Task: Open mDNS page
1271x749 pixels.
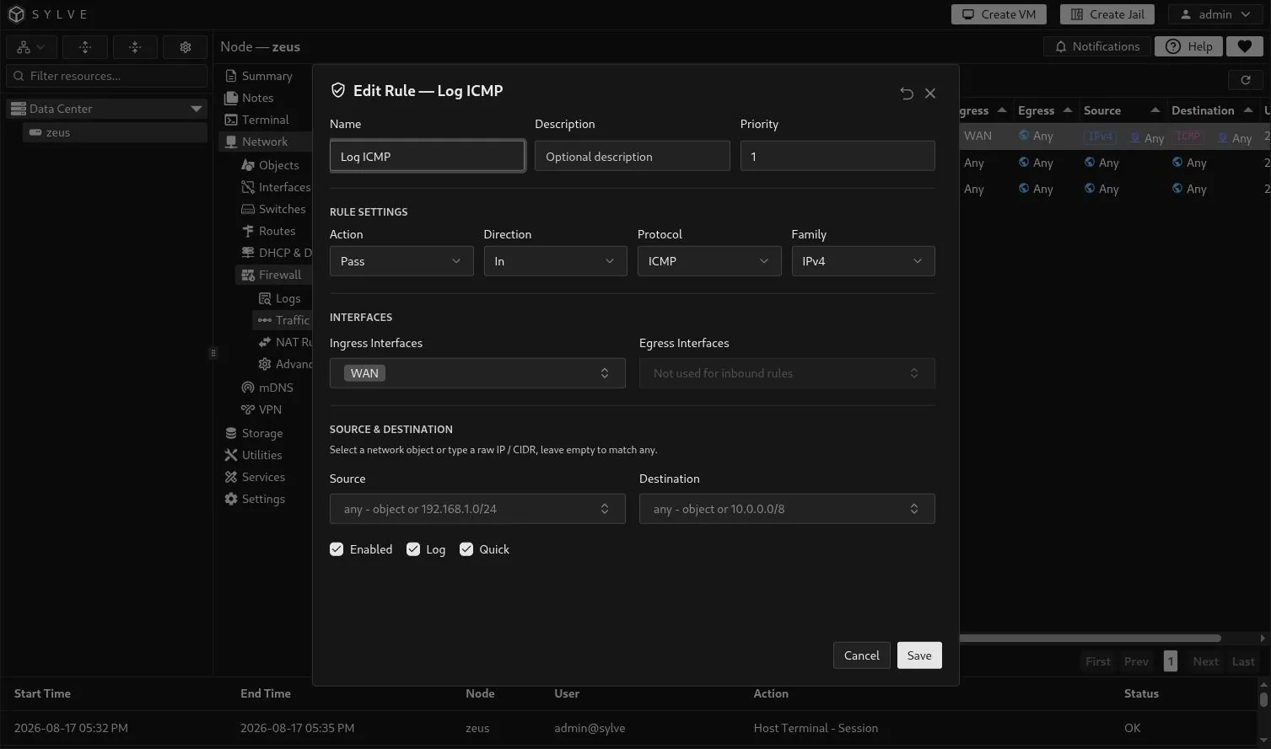Action: 276,388
